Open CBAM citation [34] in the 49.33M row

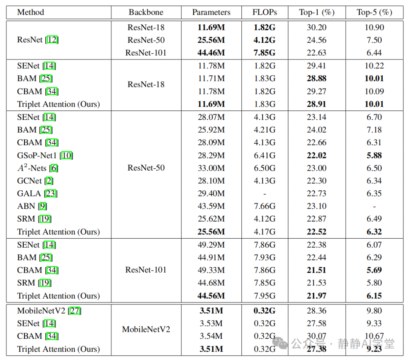click(x=52, y=270)
